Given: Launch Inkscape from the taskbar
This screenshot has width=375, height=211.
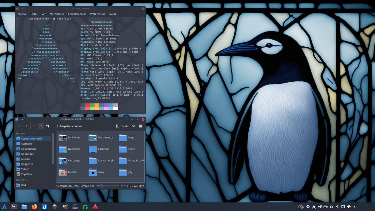Looking at the screenshot, I should (55, 207).
